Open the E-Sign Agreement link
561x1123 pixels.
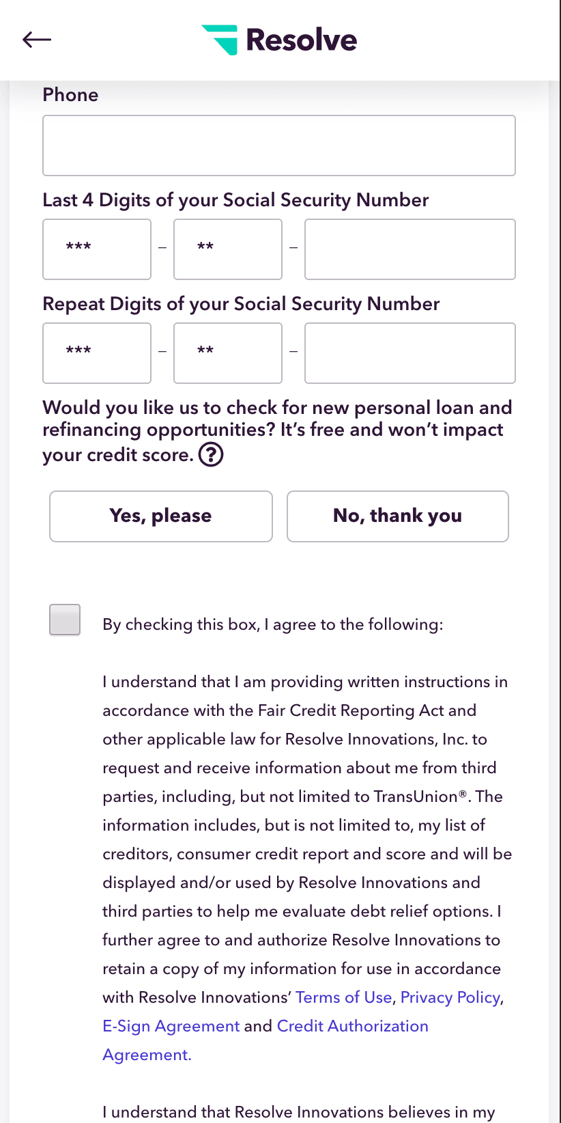tap(171, 1026)
